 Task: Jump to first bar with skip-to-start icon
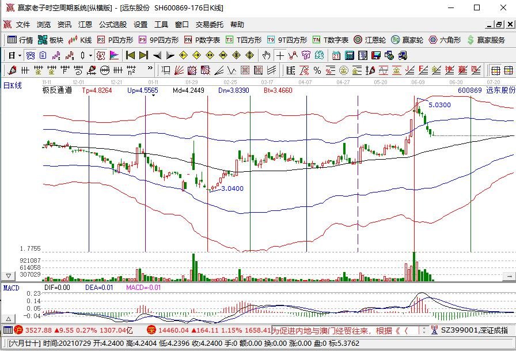pos(130,56)
